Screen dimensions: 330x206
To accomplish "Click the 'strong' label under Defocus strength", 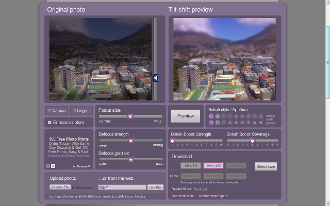I will click(158, 145).
